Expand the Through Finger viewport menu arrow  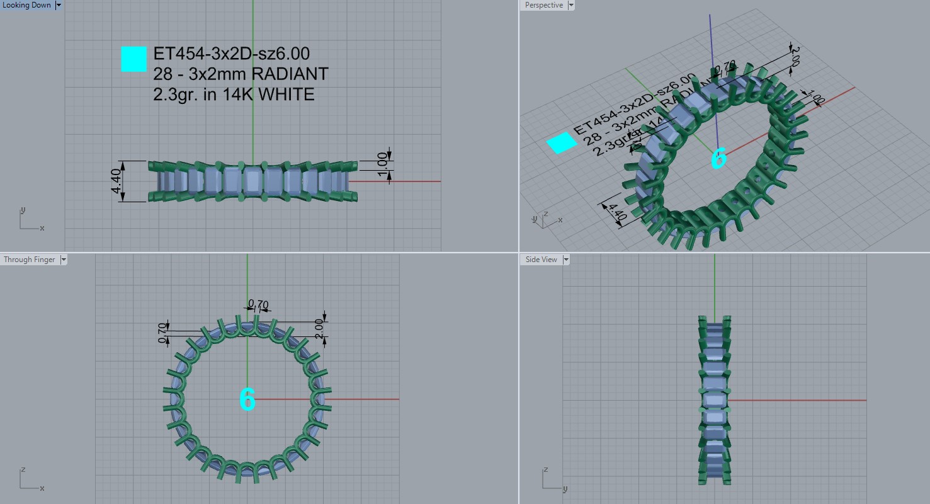point(63,260)
